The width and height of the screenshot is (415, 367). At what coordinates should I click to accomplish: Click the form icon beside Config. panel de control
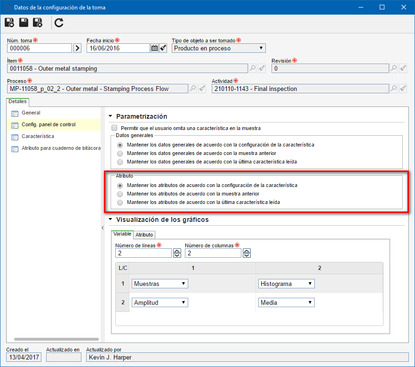15,125
